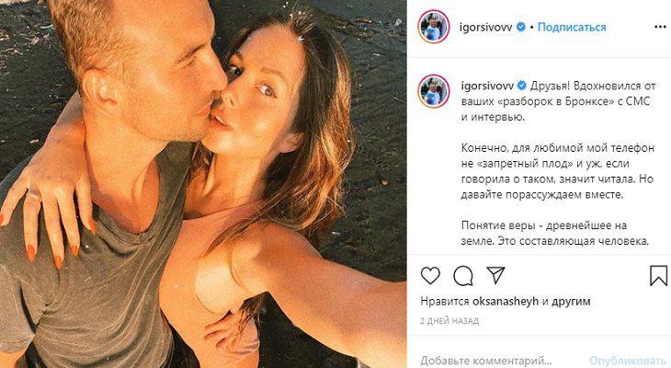Share the post with the paper plane icon
The image size is (671, 368).
click(x=495, y=275)
